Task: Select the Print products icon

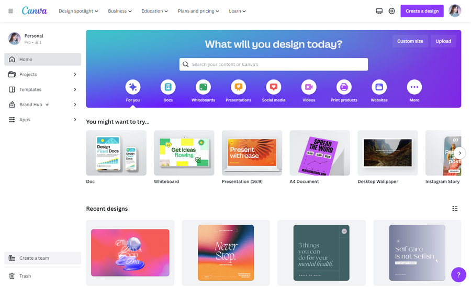Action: [344, 87]
